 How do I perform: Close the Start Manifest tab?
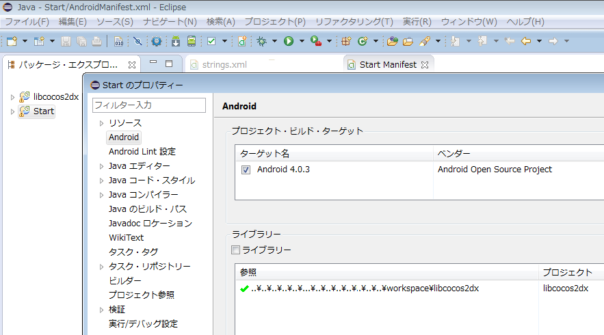[425, 65]
